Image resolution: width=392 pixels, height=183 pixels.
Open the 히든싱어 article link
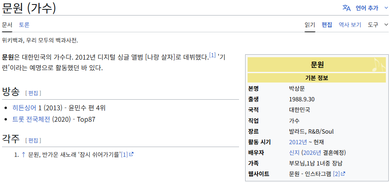tap(24, 108)
